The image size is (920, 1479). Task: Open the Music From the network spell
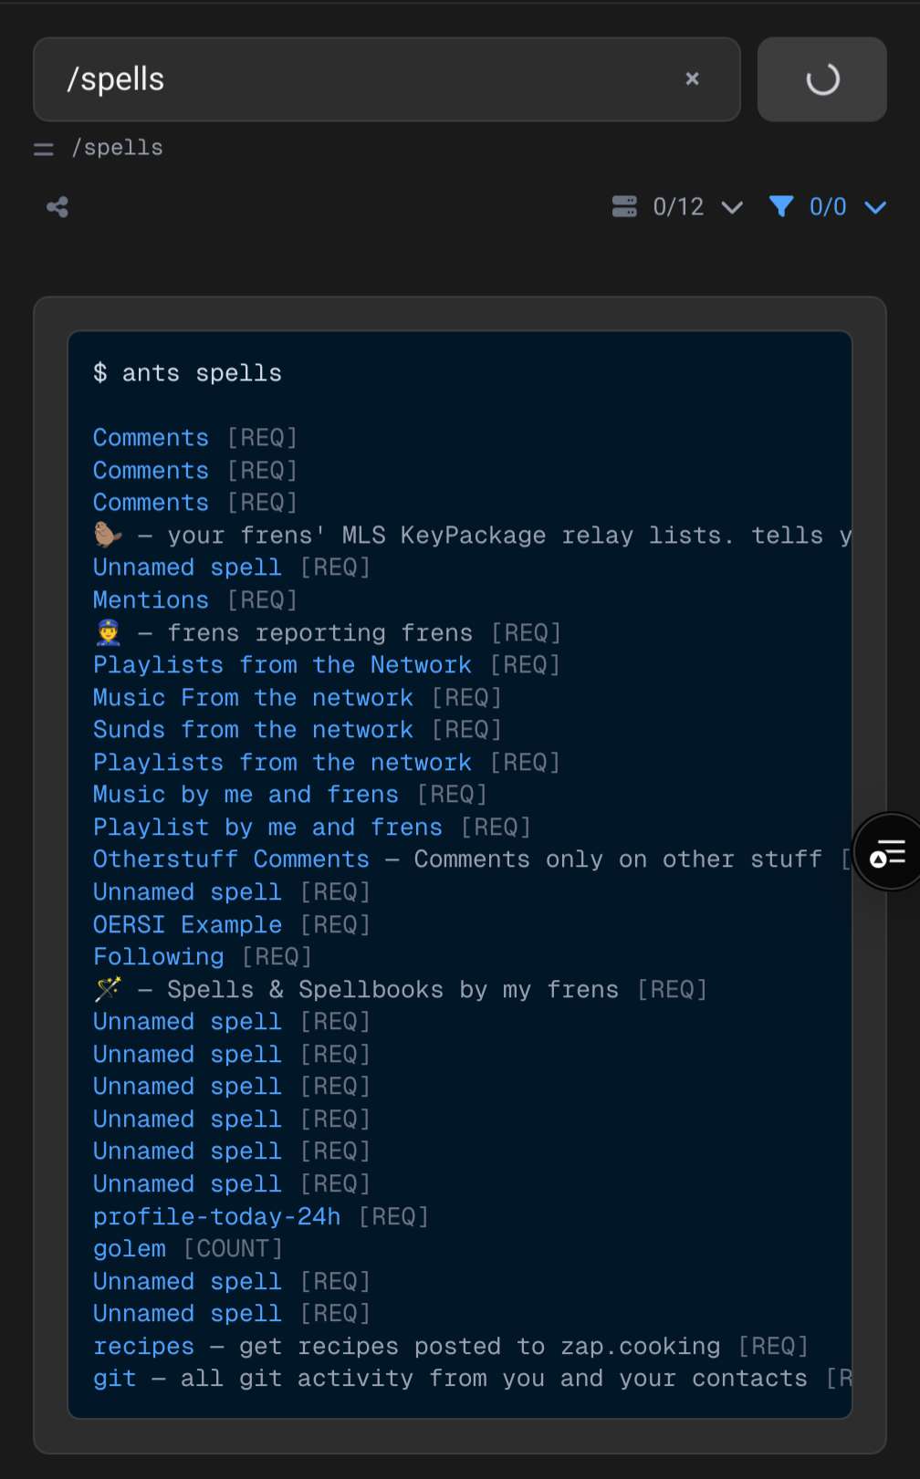253,698
